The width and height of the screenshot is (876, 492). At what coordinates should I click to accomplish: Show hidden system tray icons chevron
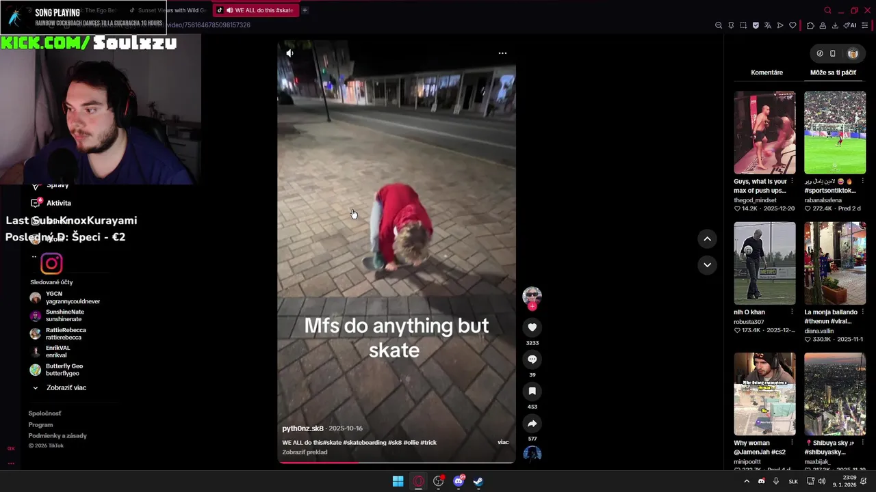pyautogui.click(x=747, y=481)
